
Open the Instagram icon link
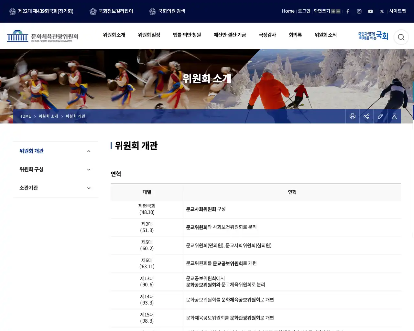pyautogui.click(x=359, y=11)
